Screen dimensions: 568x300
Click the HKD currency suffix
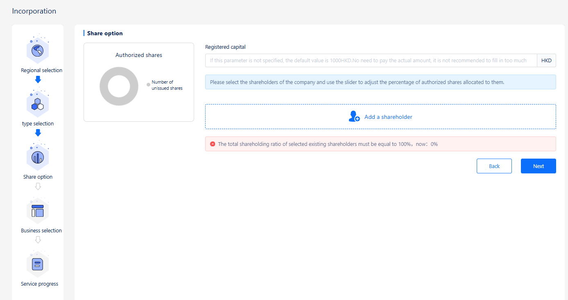(546, 60)
